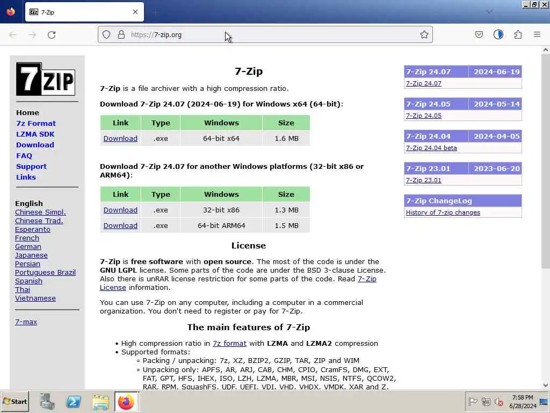
Task: Open the Firefox hamburger menu
Action: click(x=537, y=34)
